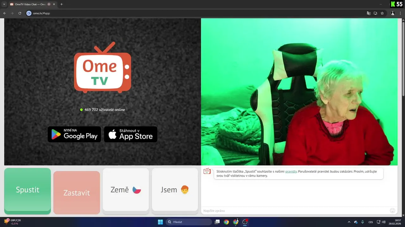This screenshot has height=227, width=405.
Task: Click the camera site-info icon in the address bar
Action: (29, 13)
